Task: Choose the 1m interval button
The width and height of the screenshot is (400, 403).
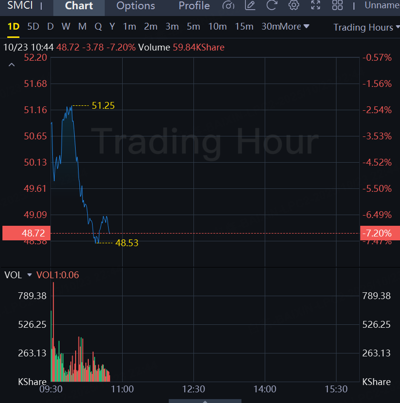Action: [129, 27]
